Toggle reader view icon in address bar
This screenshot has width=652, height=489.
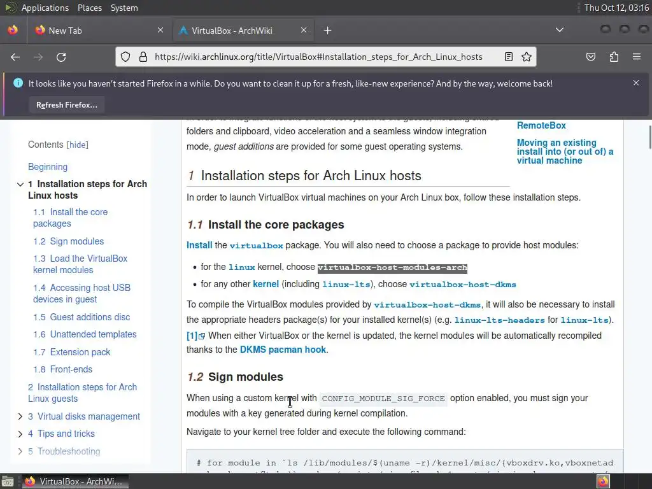(509, 57)
